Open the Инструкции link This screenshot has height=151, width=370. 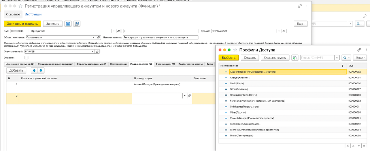[33, 14]
